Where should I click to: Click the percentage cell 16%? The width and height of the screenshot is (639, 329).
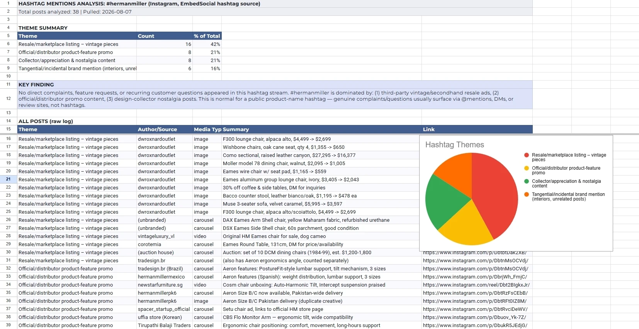(207, 68)
